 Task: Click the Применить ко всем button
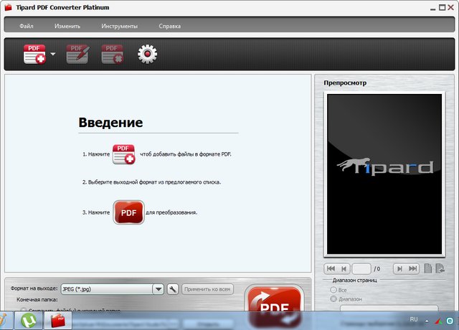click(x=208, y=289)
